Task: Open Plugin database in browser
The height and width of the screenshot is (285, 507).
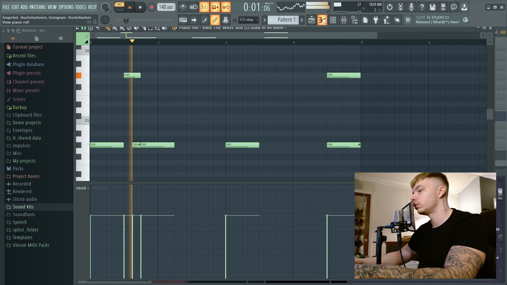Action: pos(28,64)
